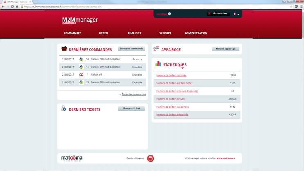The image size is (304, 171).
Task: Click the Matooma logo in the footer
Action: tap(72, 158)
